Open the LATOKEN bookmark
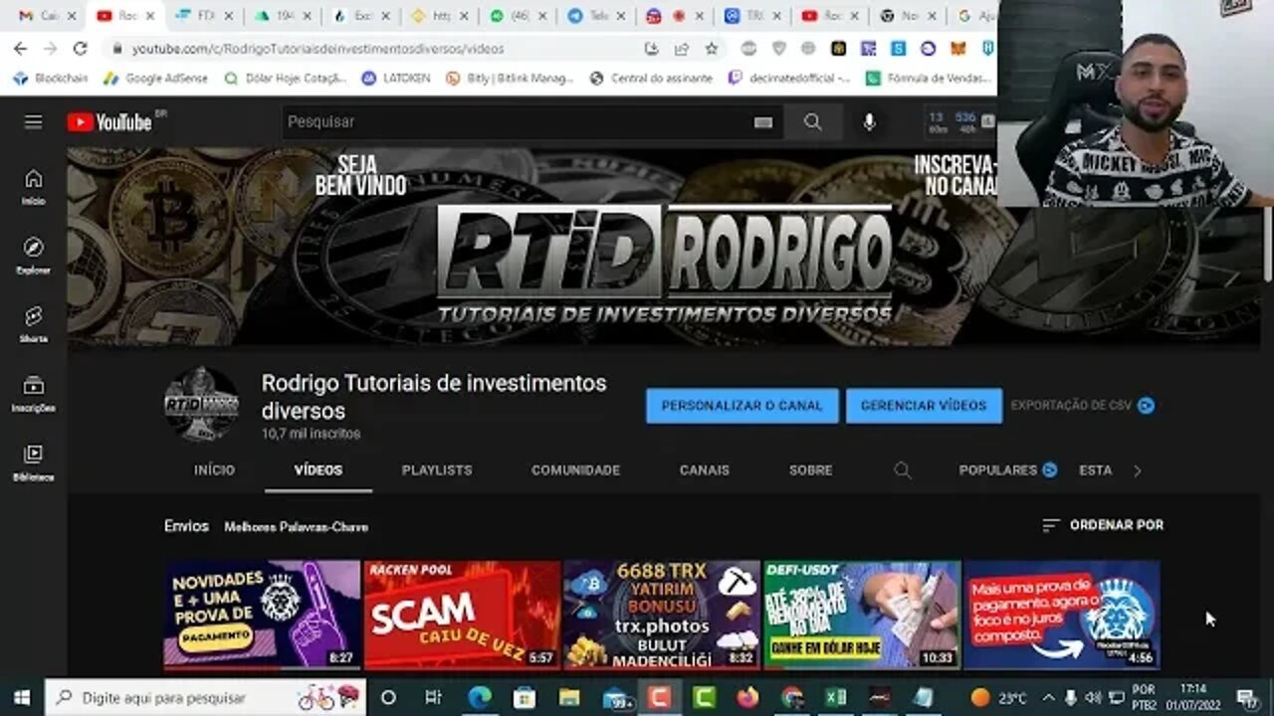1274x716 pixels. (397, 78)
